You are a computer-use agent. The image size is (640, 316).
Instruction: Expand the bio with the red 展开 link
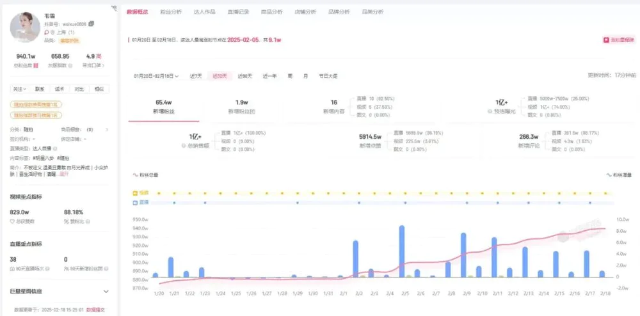(64, 174)
